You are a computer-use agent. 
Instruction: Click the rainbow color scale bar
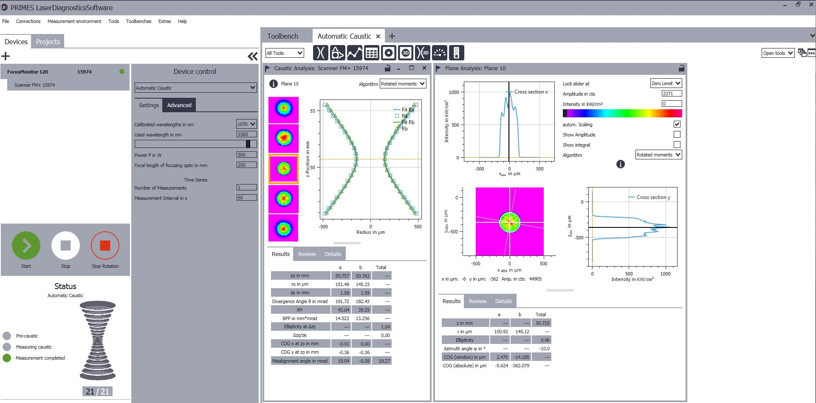pos(622,113)
